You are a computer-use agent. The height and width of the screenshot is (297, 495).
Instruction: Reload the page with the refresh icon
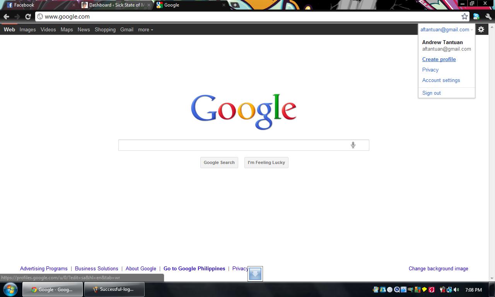tap(28, 16)
